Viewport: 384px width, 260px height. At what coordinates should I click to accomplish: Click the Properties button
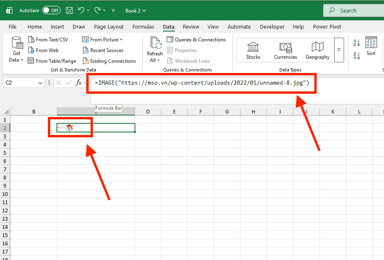182,50
